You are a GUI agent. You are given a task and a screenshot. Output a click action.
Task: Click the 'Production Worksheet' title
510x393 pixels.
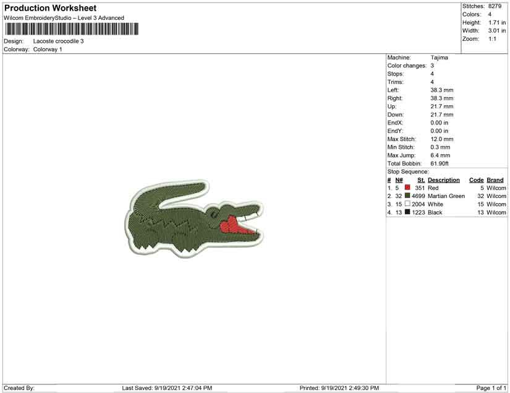pos(51,8)
